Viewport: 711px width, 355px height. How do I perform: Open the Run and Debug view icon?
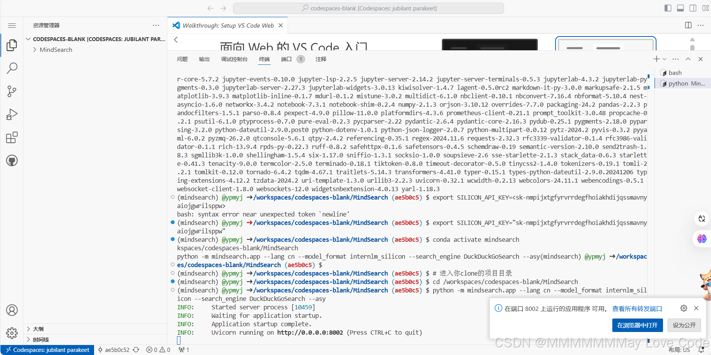(12, 114)
